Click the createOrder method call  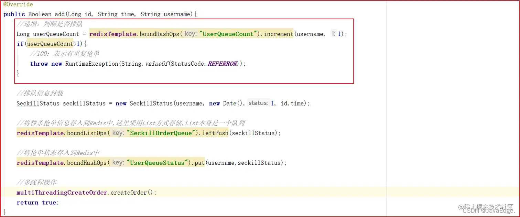[x=129, y=193]
